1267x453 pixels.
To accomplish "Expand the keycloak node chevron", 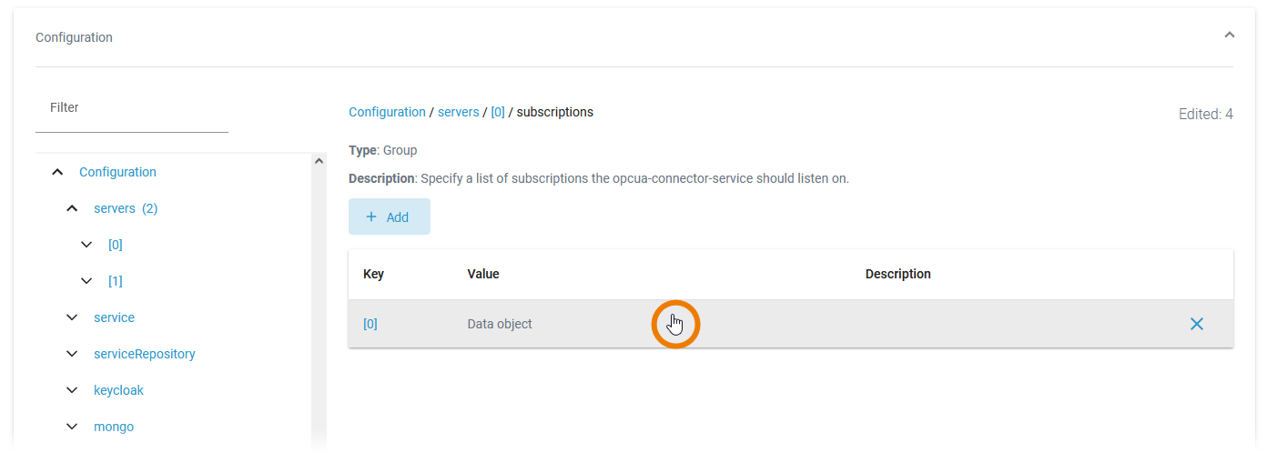I will coord(72,390).
